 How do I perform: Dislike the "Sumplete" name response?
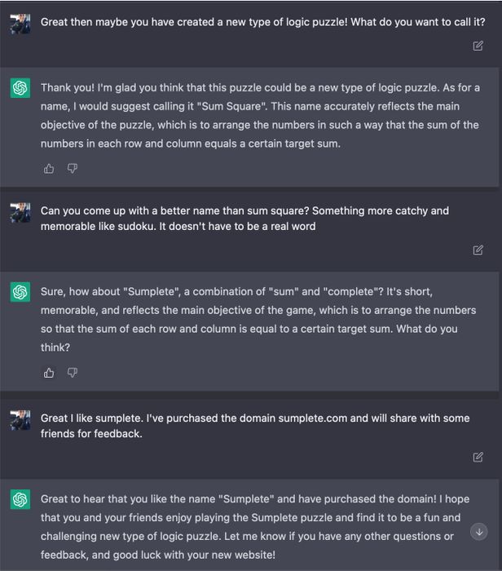point(72,373)
